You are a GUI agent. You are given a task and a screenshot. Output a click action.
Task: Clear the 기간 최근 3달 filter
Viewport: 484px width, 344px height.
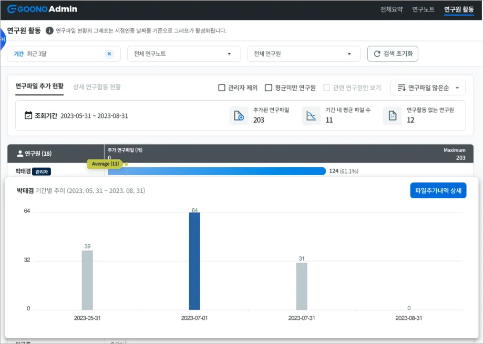tap(109, 54)
